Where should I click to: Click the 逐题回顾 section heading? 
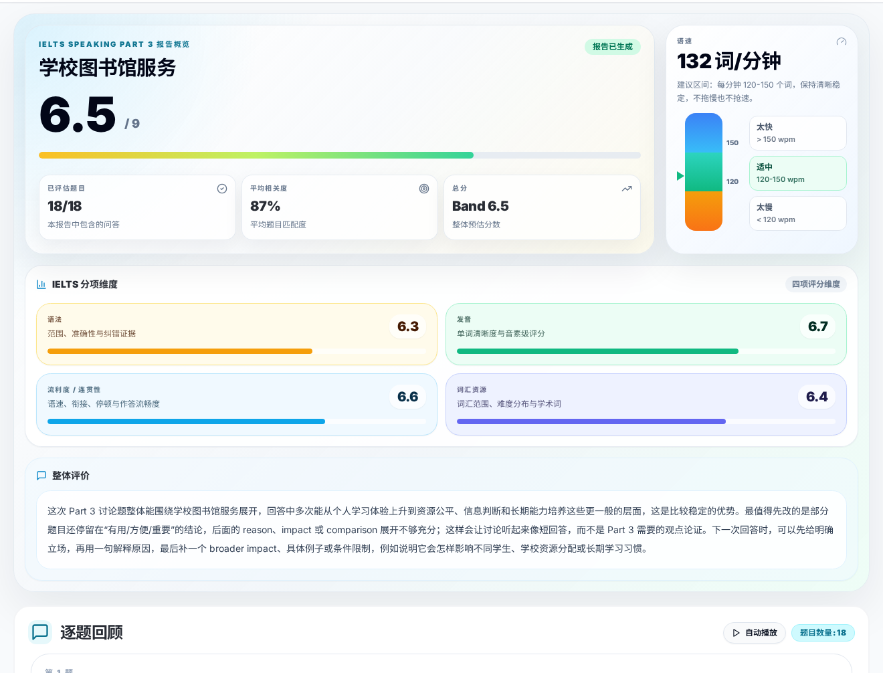(x=92, y=632)
